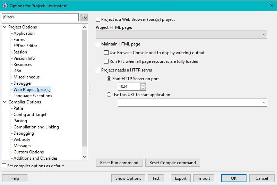Click the tree scrollbar down arrow
Image resolution: width=277 pixels, height=185 pixels.
(85, 157)
